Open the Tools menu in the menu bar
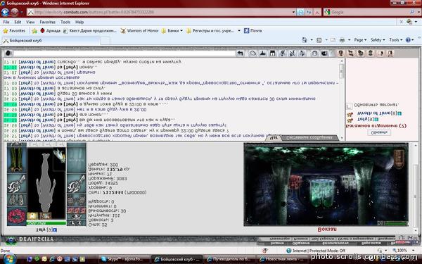The width and height of the screenshot is (422, 264). click(x=65, y=22)
